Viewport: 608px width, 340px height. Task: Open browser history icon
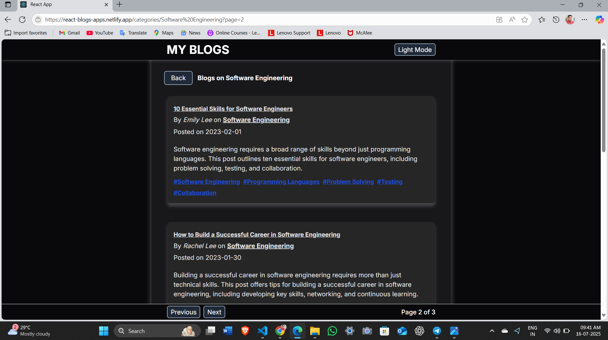tap(556, 20)
